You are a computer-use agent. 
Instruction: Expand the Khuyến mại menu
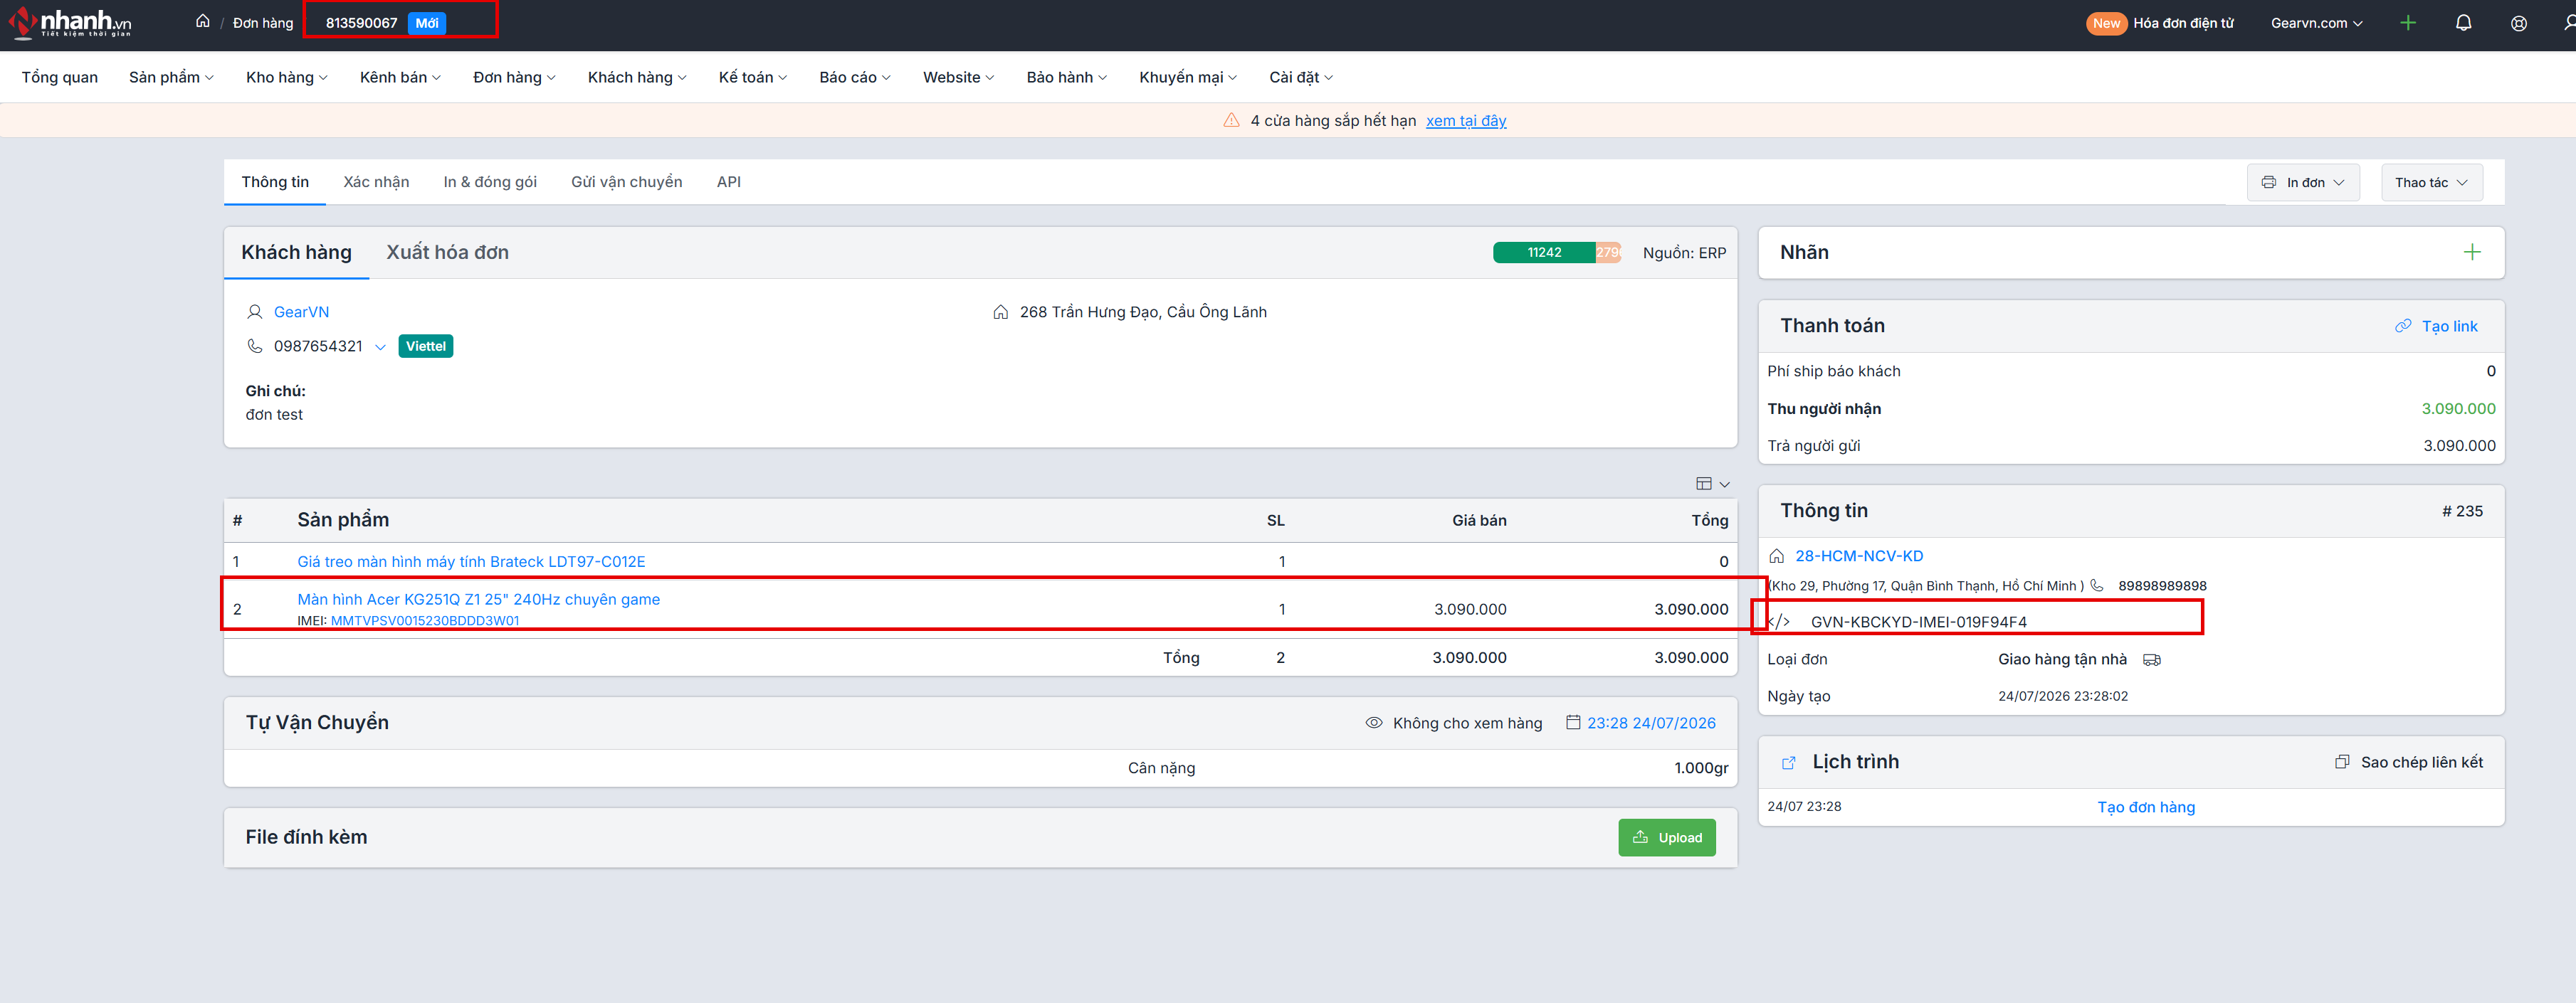point(1188,78)
